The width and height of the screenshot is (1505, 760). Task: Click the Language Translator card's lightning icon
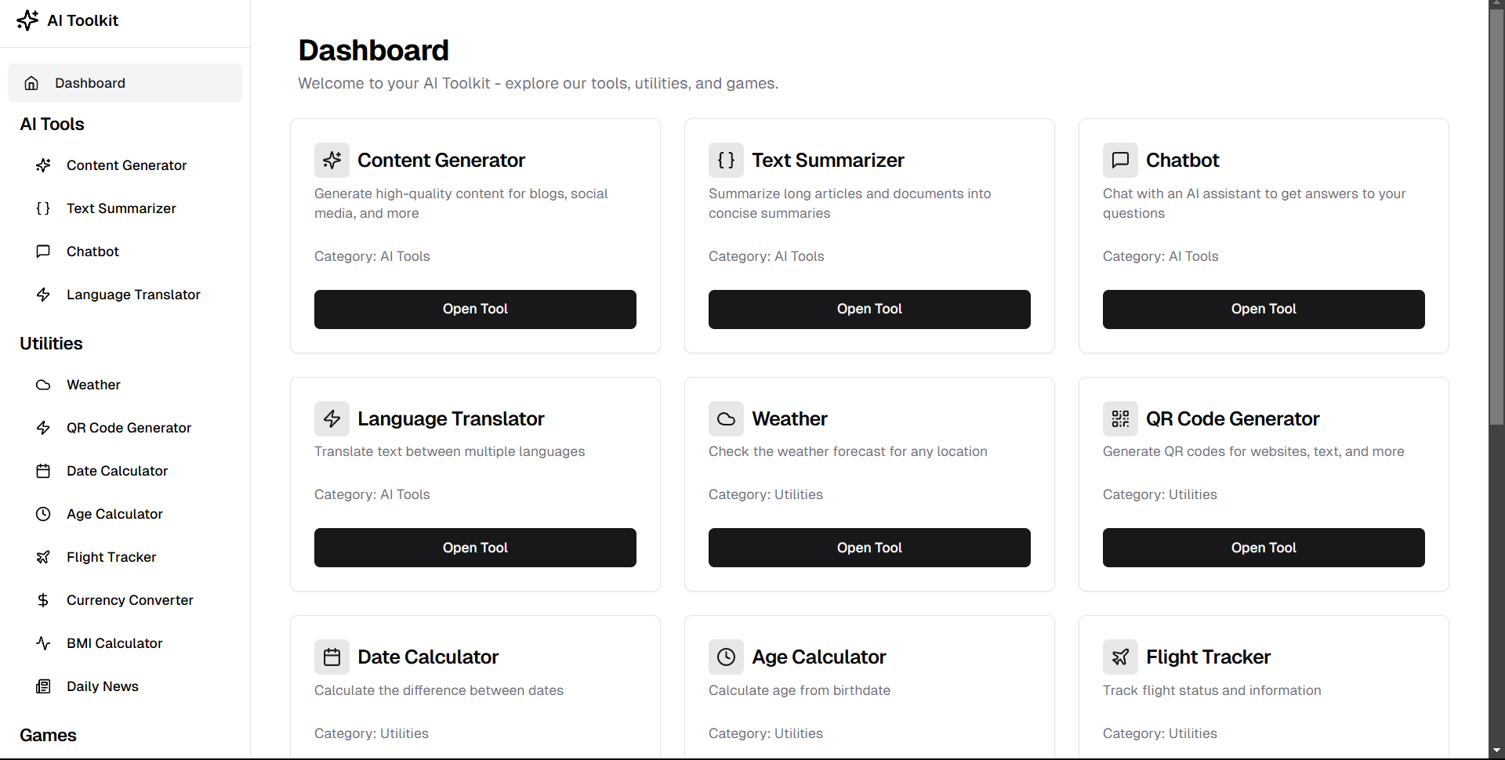tap(332, 418)
